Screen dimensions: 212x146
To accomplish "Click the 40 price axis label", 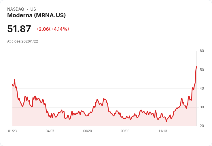I will [x=202, y=89].
